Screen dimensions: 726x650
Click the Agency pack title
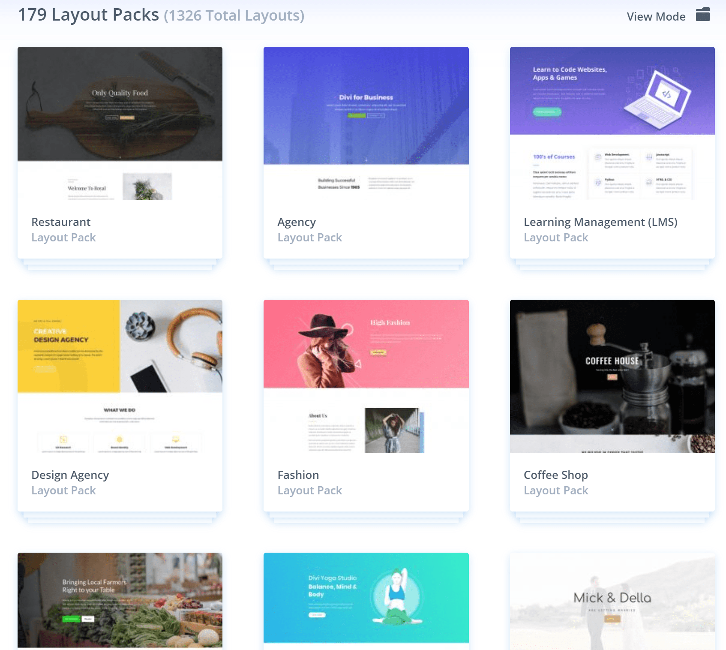(x=297, y=222)
